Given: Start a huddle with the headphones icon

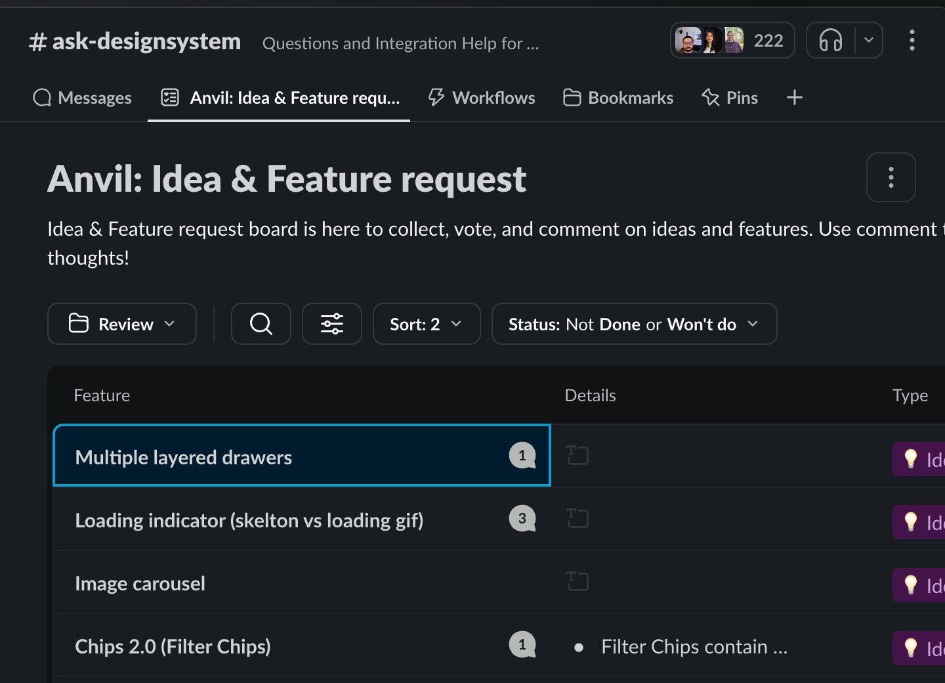Looking at the screenshot, I should point(829,40).
